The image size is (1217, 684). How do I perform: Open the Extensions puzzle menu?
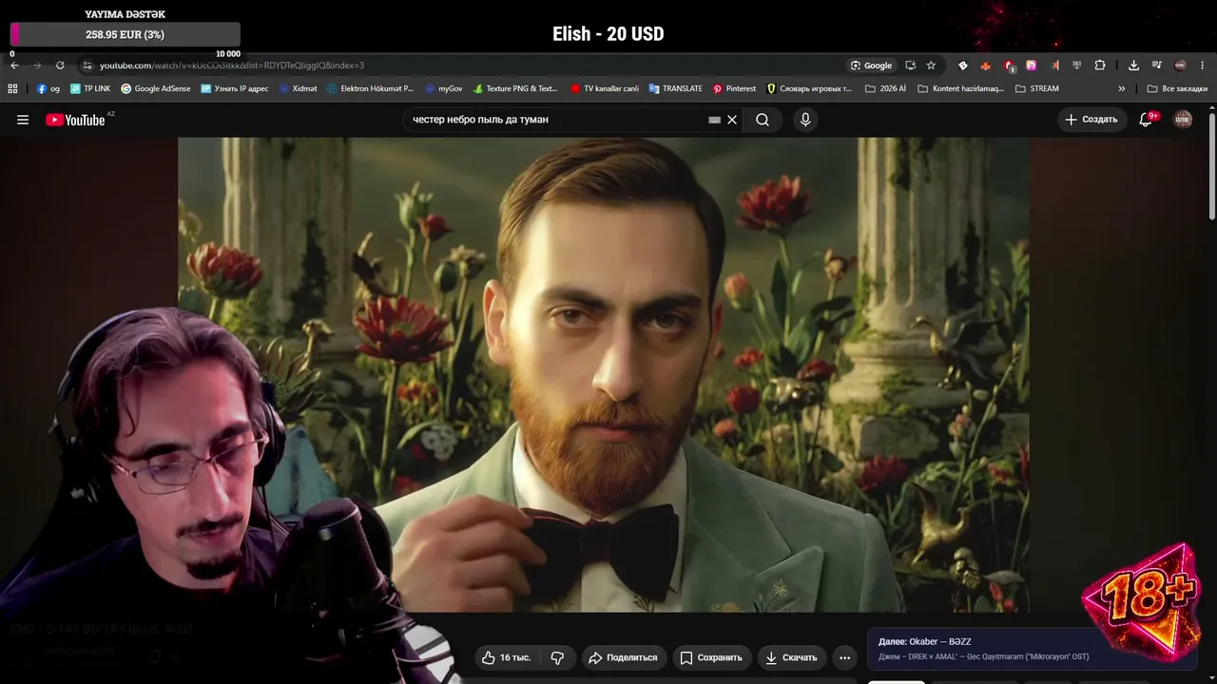click(x=1100, y=66)
